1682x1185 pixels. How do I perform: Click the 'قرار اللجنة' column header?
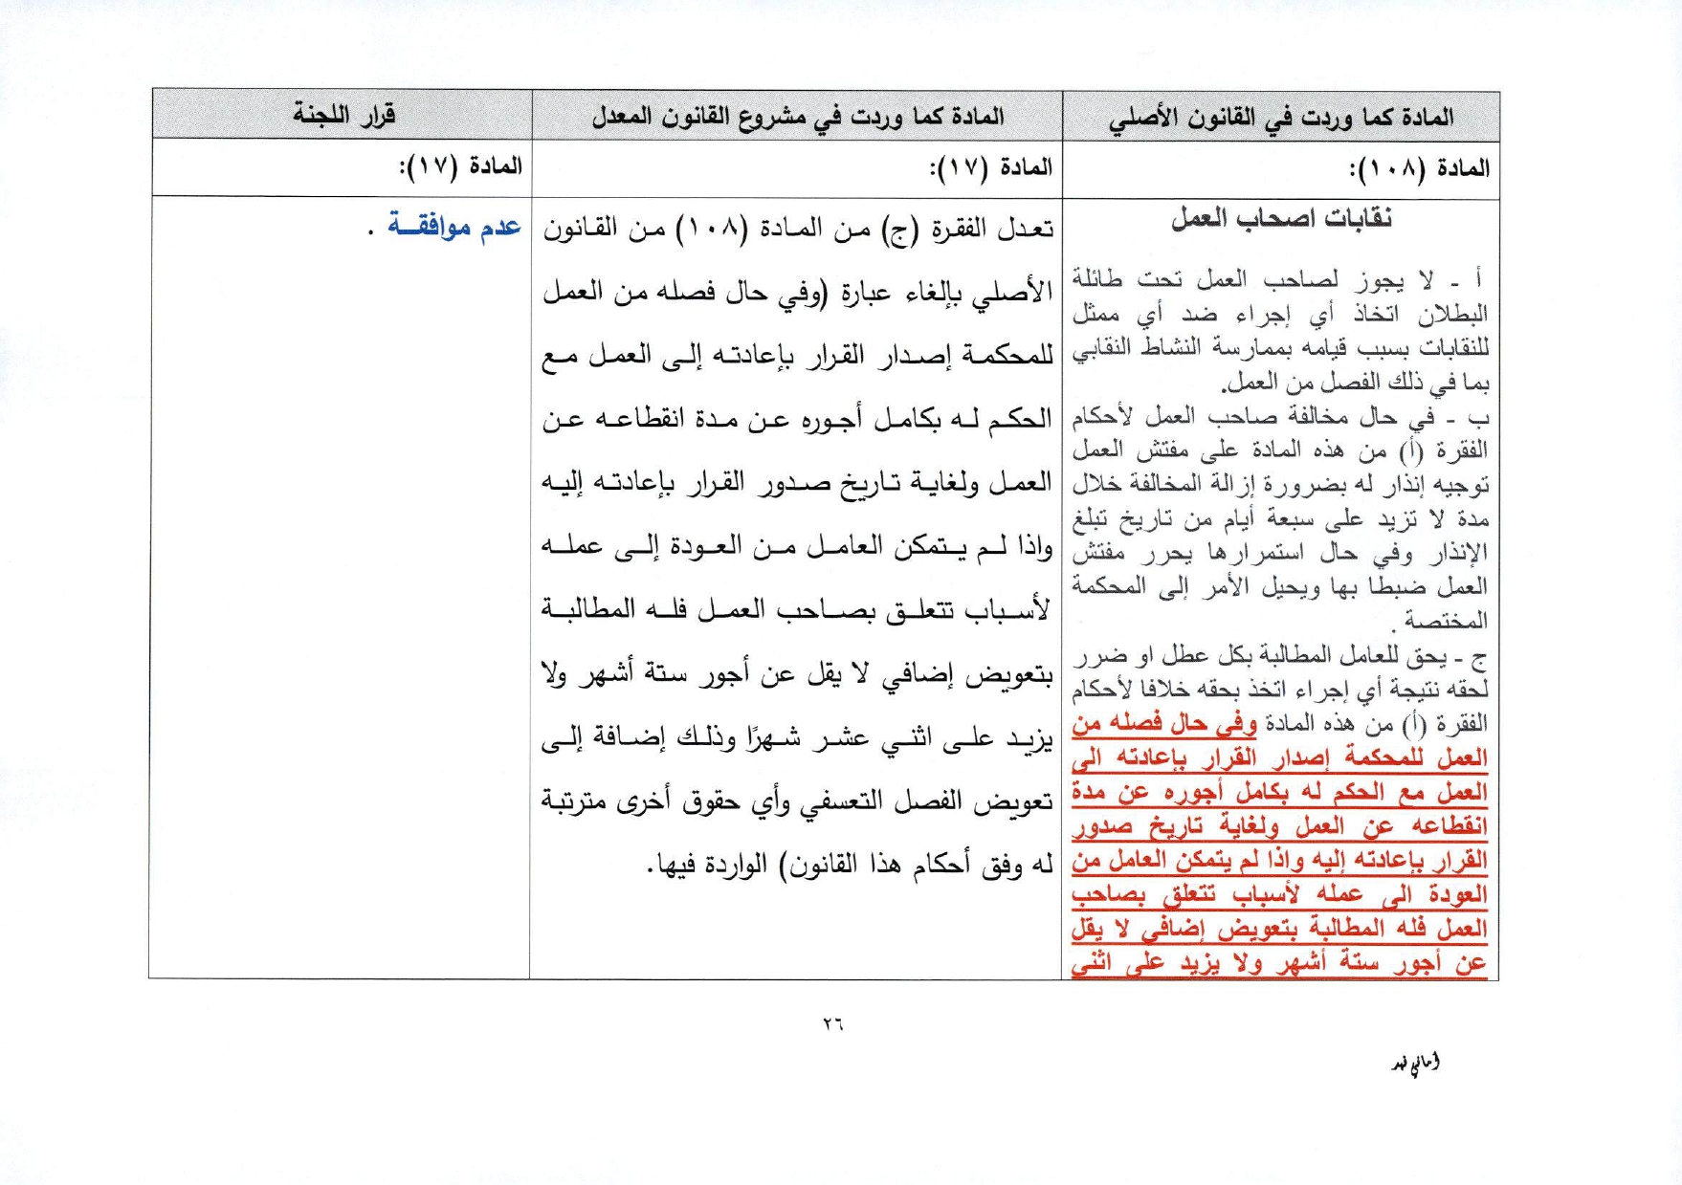[343, 116]
